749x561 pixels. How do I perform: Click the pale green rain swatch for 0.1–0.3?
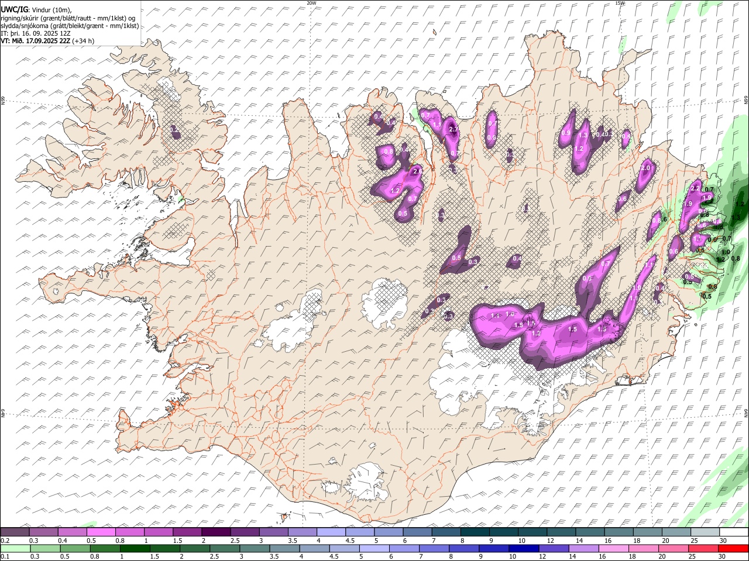(x=15, y=548)
